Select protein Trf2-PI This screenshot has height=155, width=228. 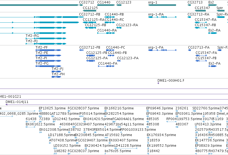[48, 61]
